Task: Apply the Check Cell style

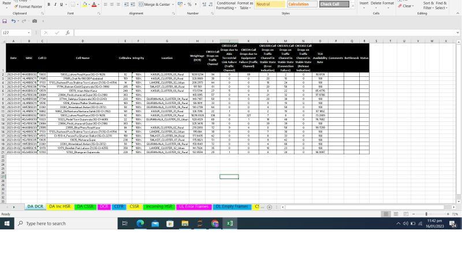Action: 334,4
